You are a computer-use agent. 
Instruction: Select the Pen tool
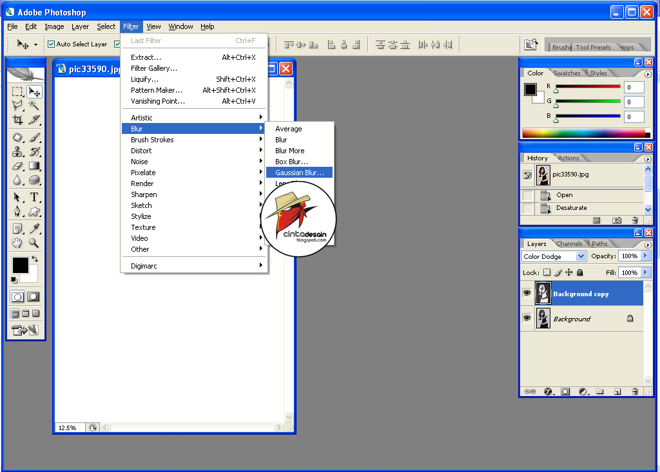[x=17, y=211]
